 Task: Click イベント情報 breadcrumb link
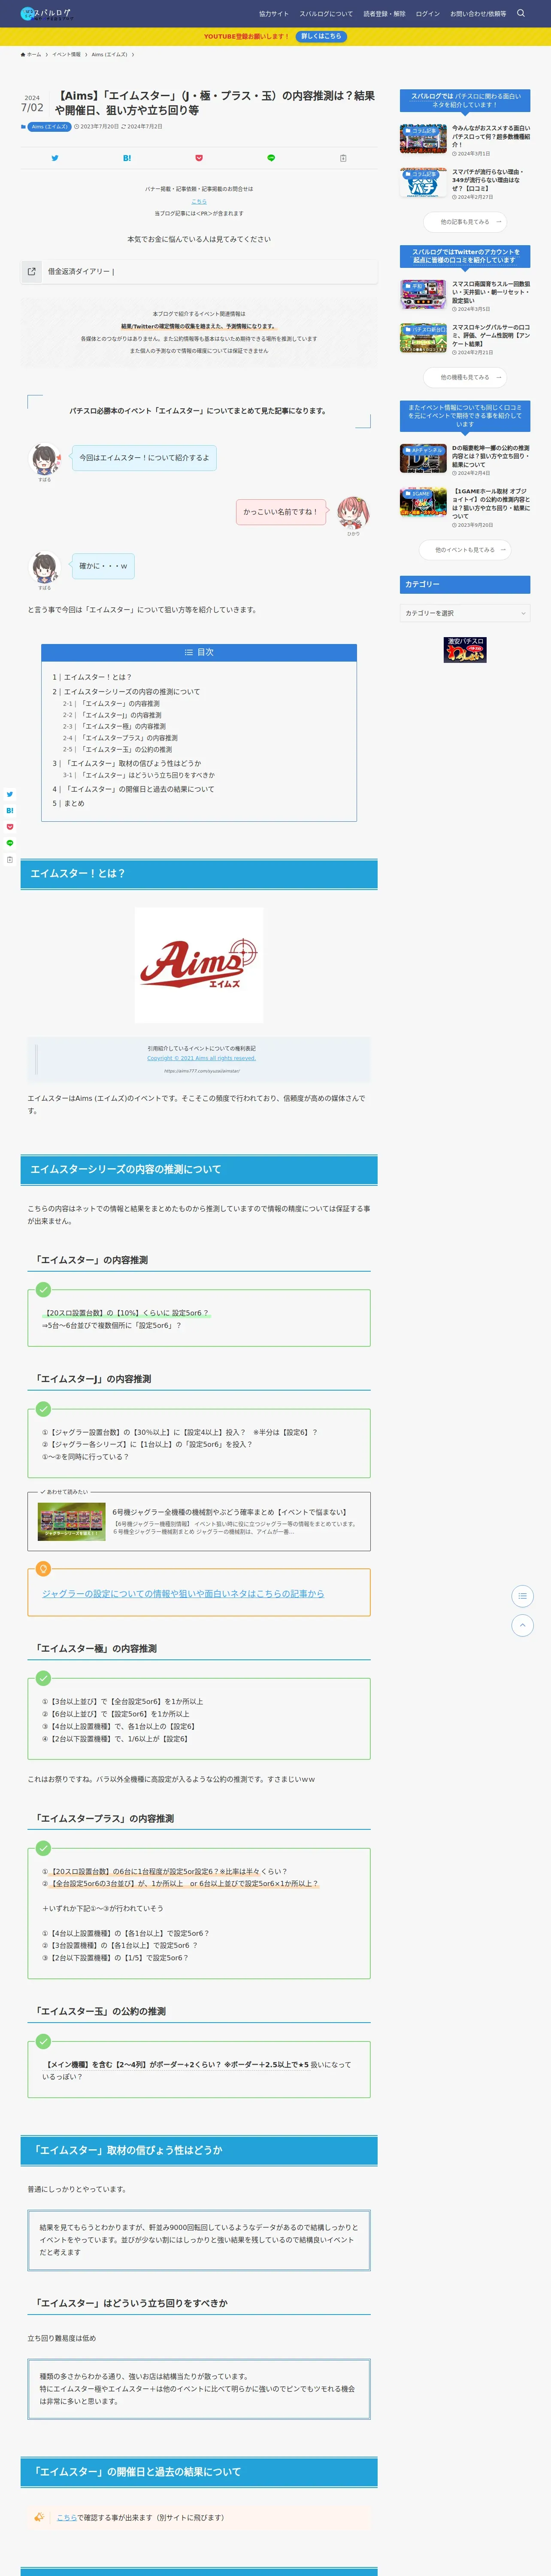pos(66,54)
